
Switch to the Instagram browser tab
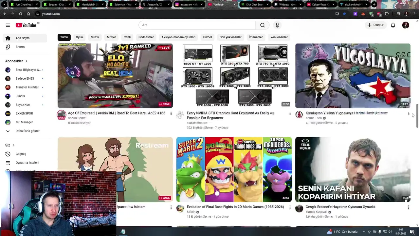(189, 5)
